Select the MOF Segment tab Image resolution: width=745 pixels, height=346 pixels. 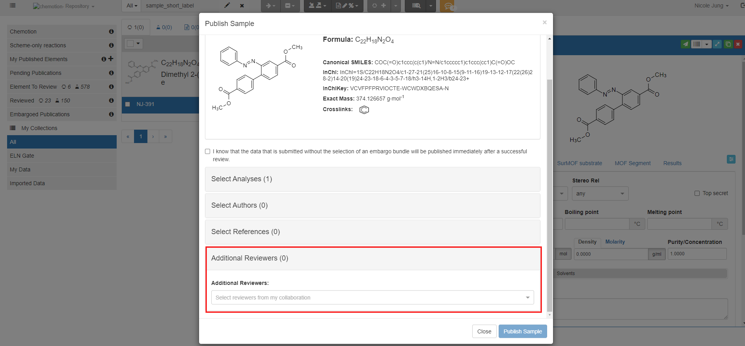[632, 163]
